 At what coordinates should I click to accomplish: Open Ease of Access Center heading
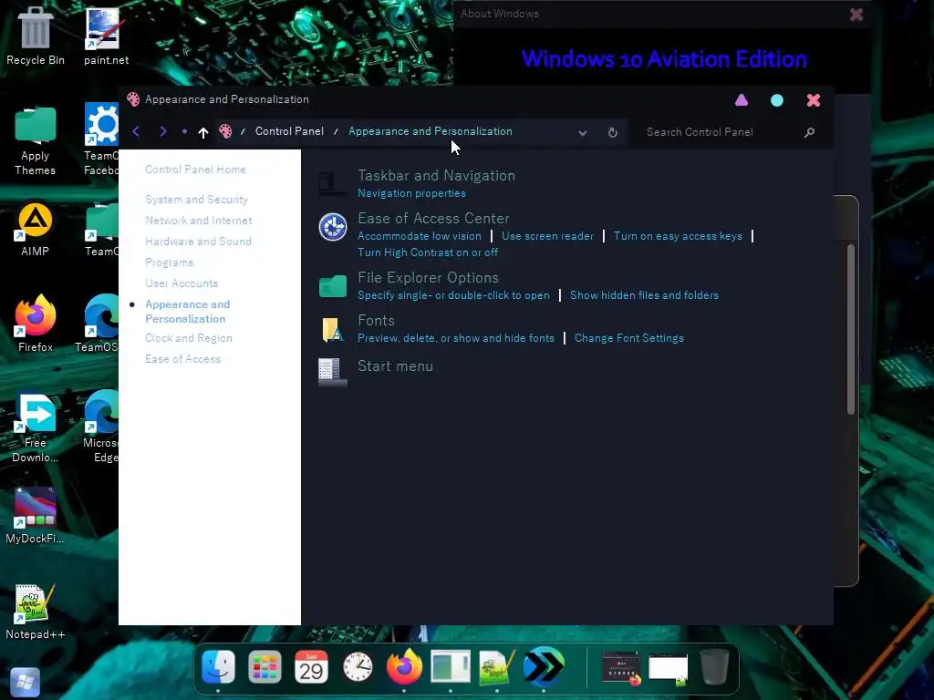tap(433, 219)
